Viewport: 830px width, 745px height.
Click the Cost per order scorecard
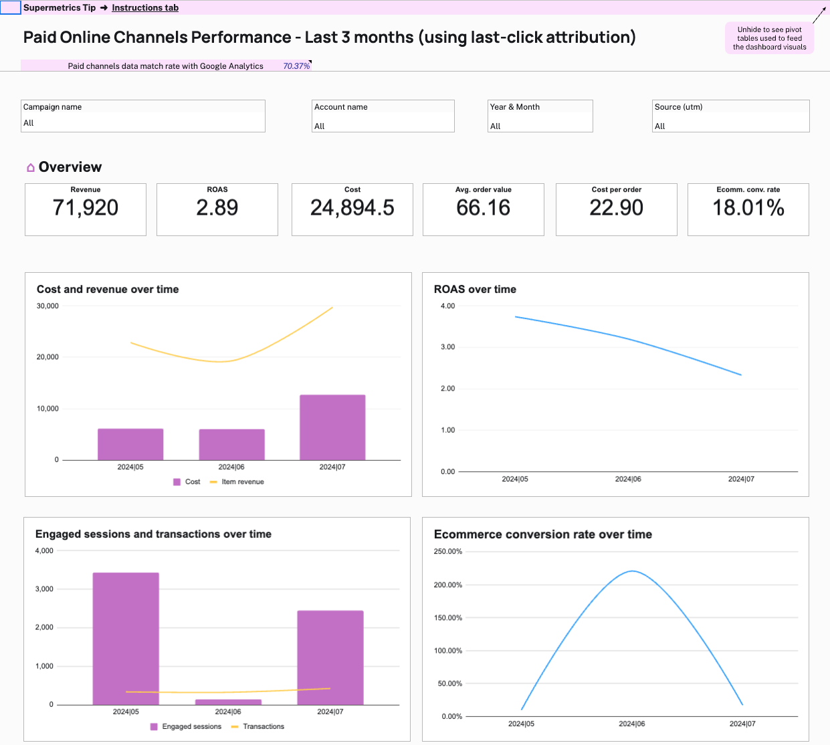coord(617,209)
